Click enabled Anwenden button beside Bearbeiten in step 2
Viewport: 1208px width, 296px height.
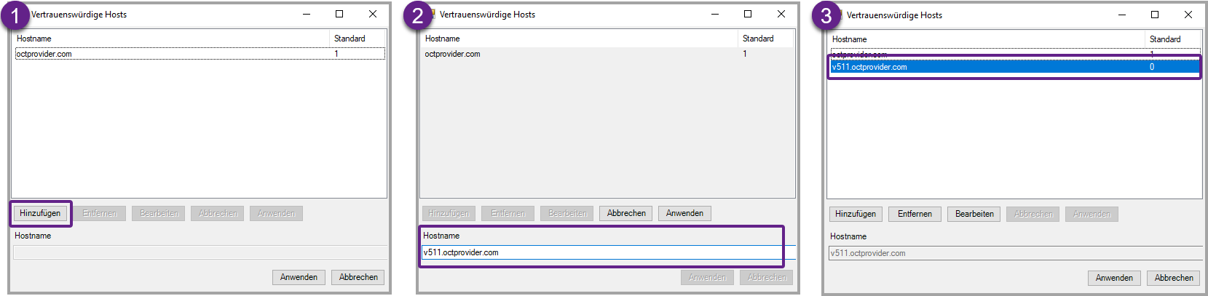click(x=684, y=213)
